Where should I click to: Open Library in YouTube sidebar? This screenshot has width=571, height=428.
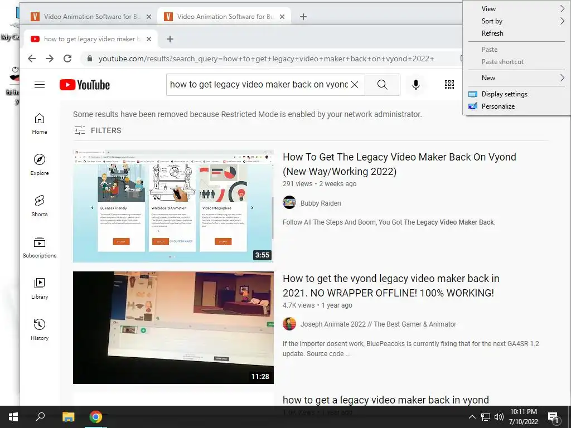click(x=40, y=289)
